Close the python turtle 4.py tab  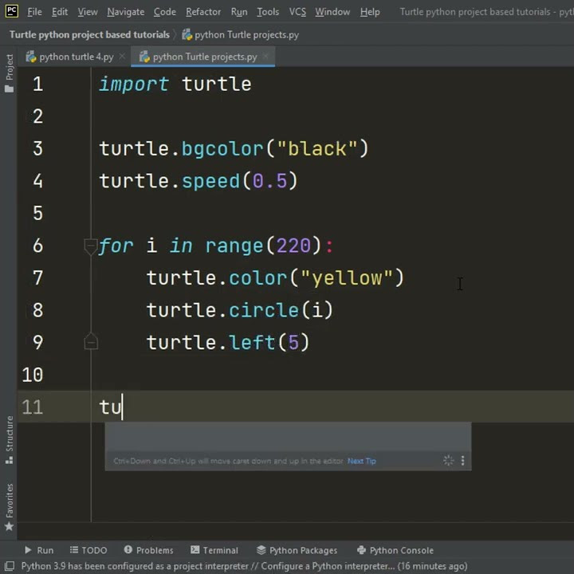[122, 56]
